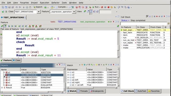
Task: Toggle basic text view in feature toolbar
Action: click(2, 26)
